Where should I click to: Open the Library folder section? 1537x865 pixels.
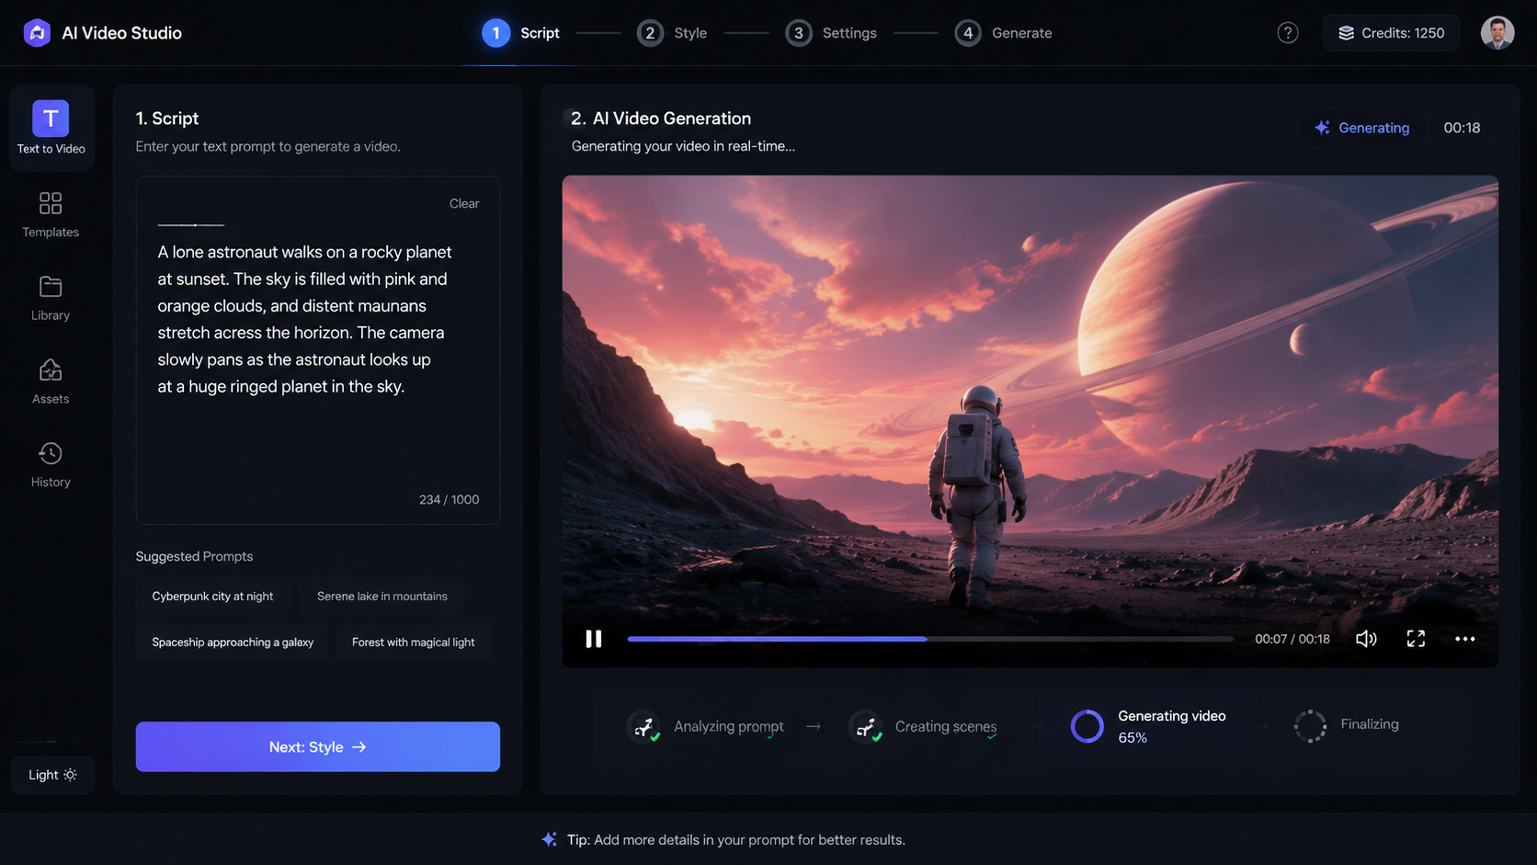[x=51, y=298]
